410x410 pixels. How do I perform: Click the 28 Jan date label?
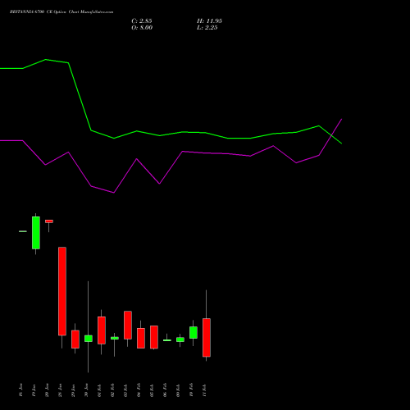click(x=61, y=390)
